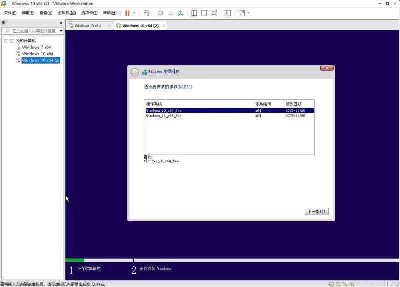Click the network adapter status bar icon

click(x=345, y=284)
